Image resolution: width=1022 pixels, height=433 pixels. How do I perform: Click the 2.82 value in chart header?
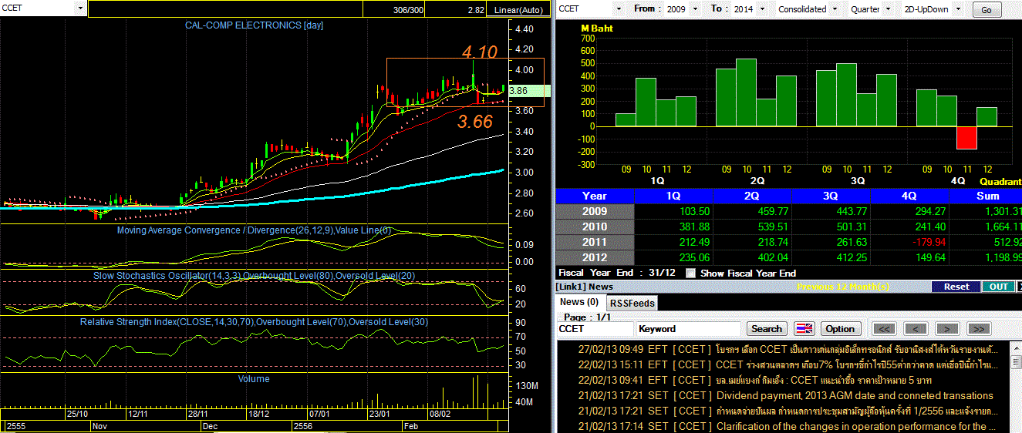[476, 9]
